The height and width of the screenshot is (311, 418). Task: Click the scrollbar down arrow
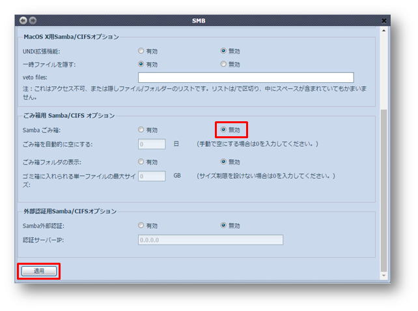coord(383,276)
